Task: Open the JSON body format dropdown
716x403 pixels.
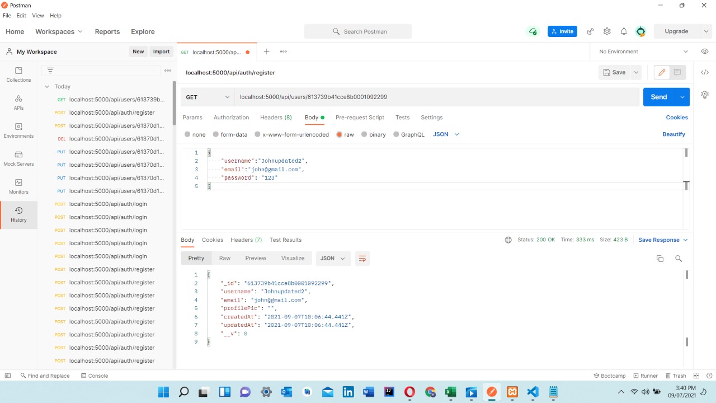Action: pos(446,134)
